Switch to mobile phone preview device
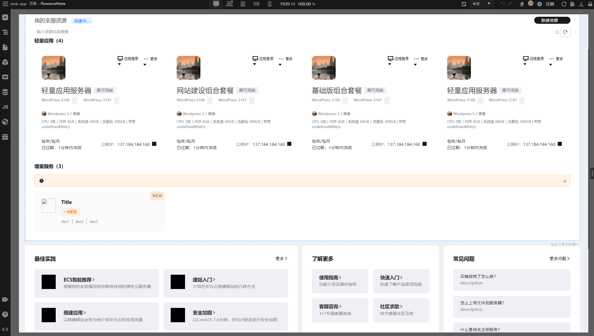 pos(269,4)
